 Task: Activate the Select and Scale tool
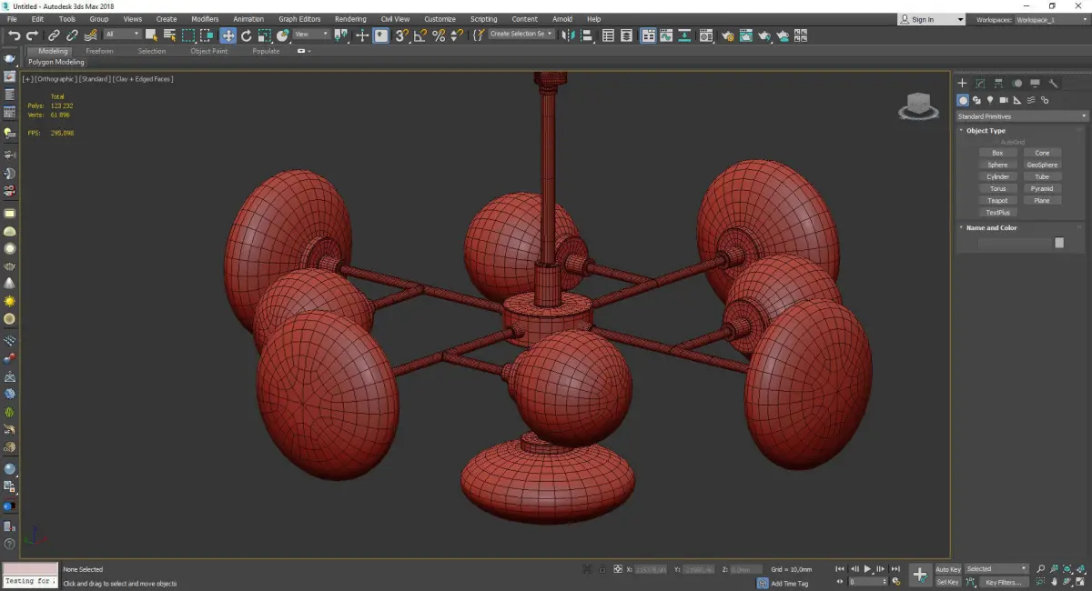point(264,35)
